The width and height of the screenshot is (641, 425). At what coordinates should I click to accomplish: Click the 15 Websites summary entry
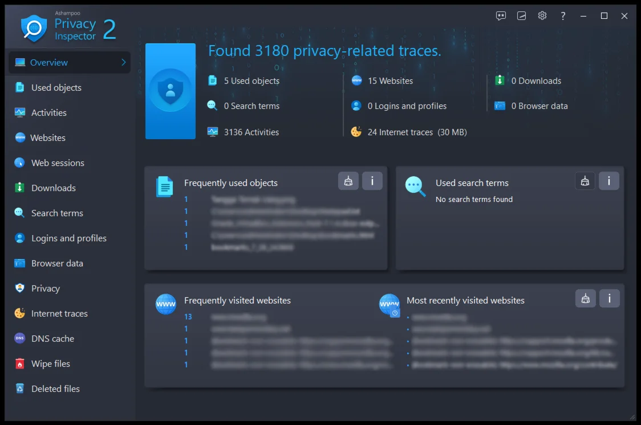coord(390,81)
